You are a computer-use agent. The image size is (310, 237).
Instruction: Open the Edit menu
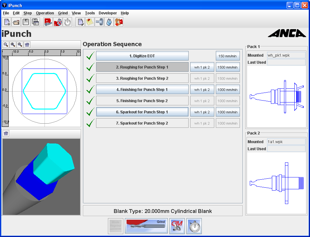click(16, 13)
